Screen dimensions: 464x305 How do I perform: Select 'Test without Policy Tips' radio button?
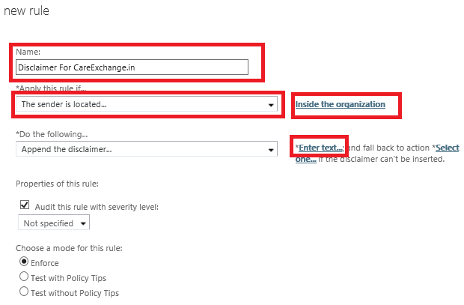click(x=24, y=292)
